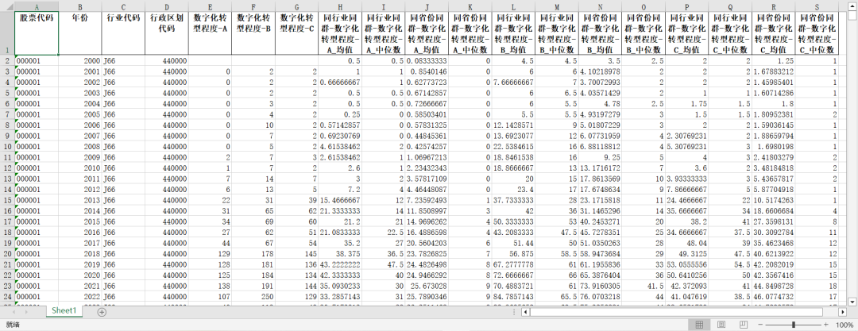Select cell value 73.9160305
This screenshot has width=858, height=331.
600,286
